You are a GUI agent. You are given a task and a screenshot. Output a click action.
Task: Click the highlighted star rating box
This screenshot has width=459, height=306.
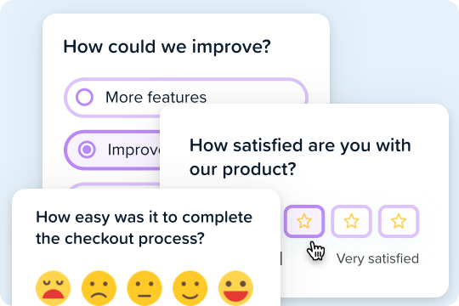304,221
